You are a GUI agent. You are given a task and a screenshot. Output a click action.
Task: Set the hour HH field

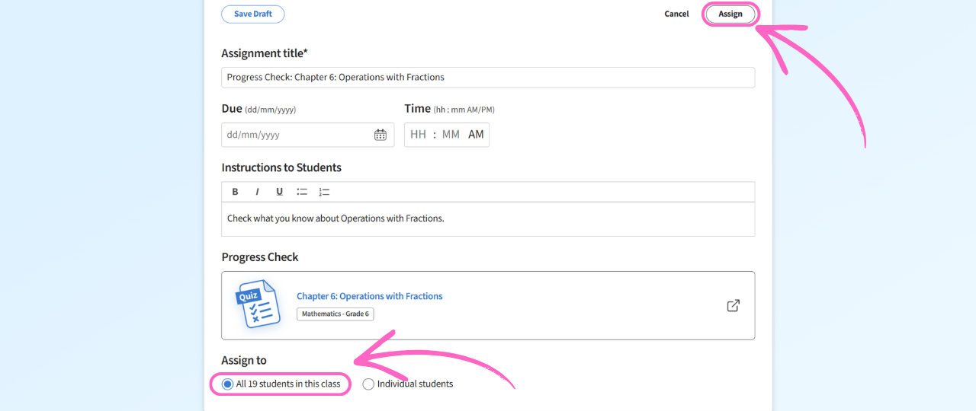tap(418, 135)
